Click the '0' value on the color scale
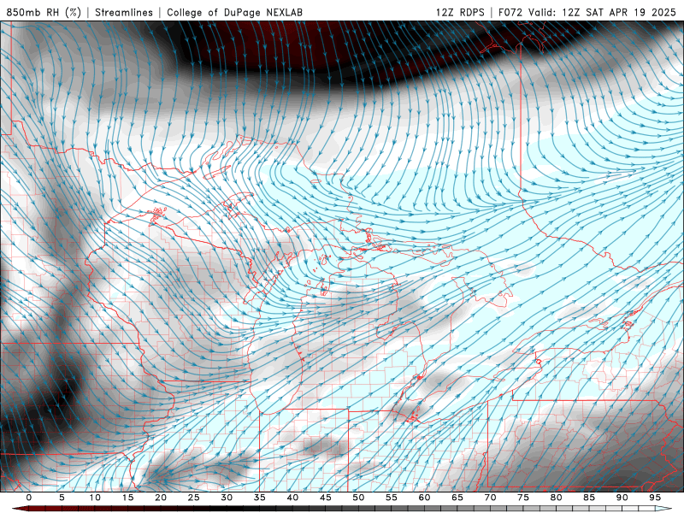The width and height of the screenshot is (684, 513). (29, 498)
